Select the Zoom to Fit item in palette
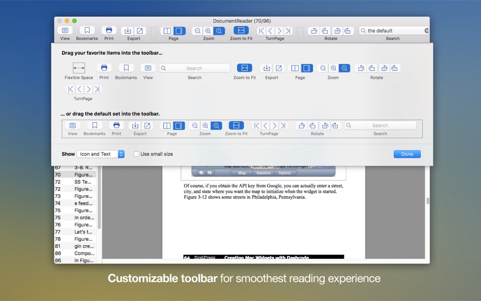The height and width of the screenshot is (301, 481). point(244,69)
